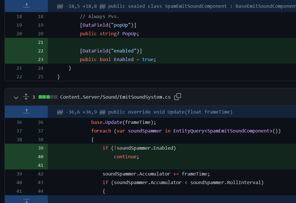Expand hidden lines above the SpamEmitSoundComponent hunk
Image resolution: width=296 pixels, height=203 pixels.
tap(26, 6)
